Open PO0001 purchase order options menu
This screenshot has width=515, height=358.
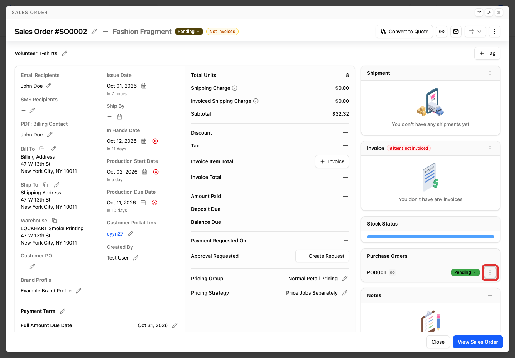[490, 272]
